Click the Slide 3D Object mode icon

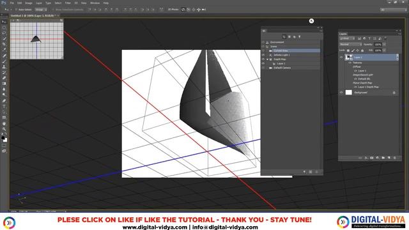point(199,10)
